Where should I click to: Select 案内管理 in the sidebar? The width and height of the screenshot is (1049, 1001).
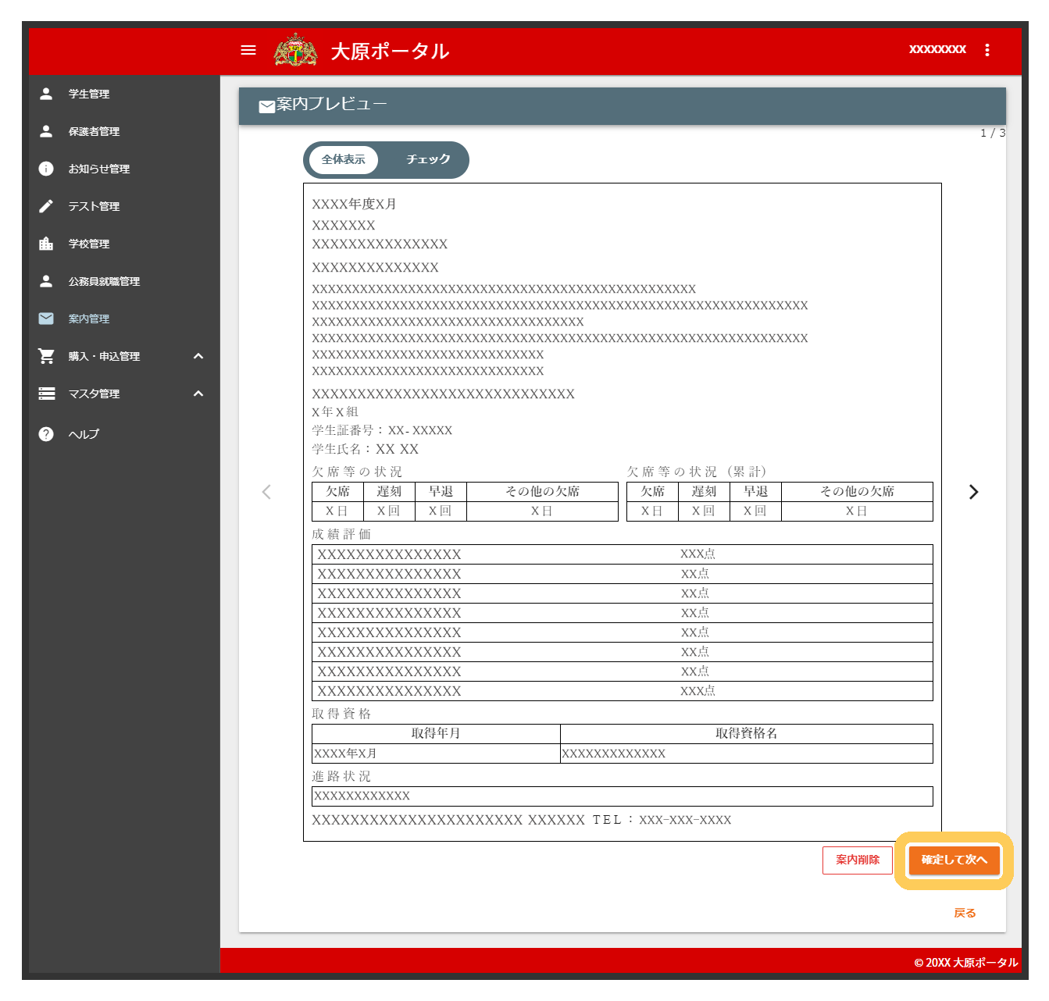coord(124,319)
